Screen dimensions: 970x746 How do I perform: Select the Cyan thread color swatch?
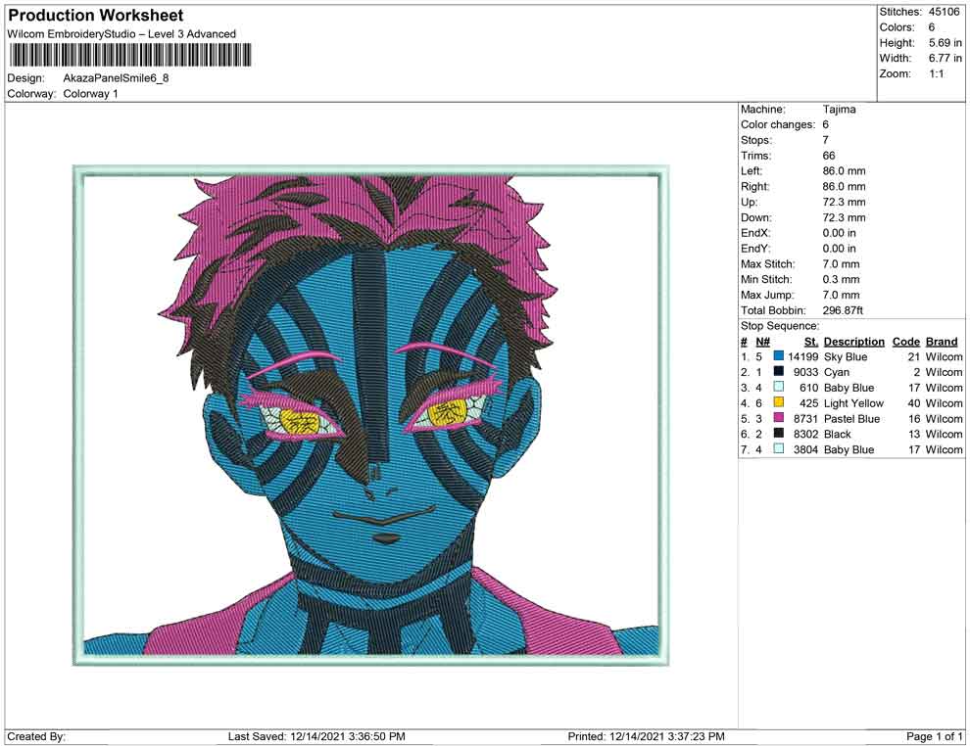coord(778,373)
